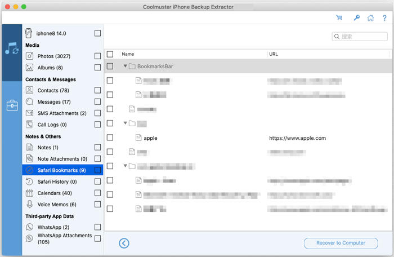Select the toolbox sidebar icon
Screen dimensions: 394x257
[12, 105]
